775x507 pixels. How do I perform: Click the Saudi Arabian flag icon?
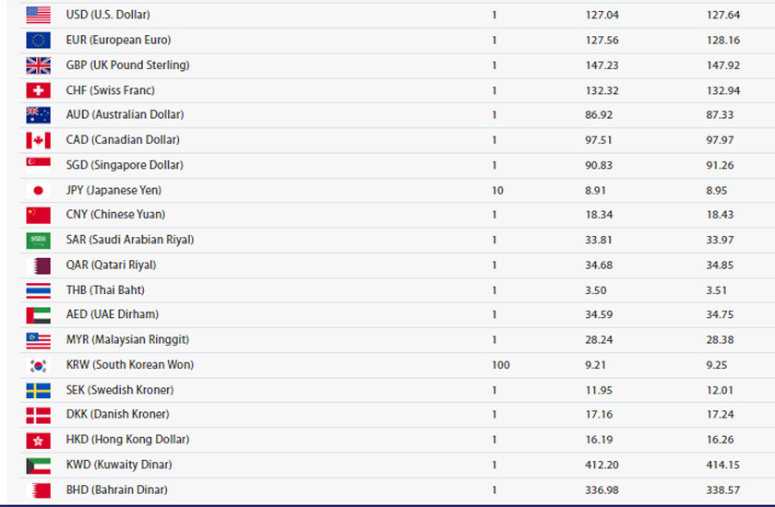(38, 241)
